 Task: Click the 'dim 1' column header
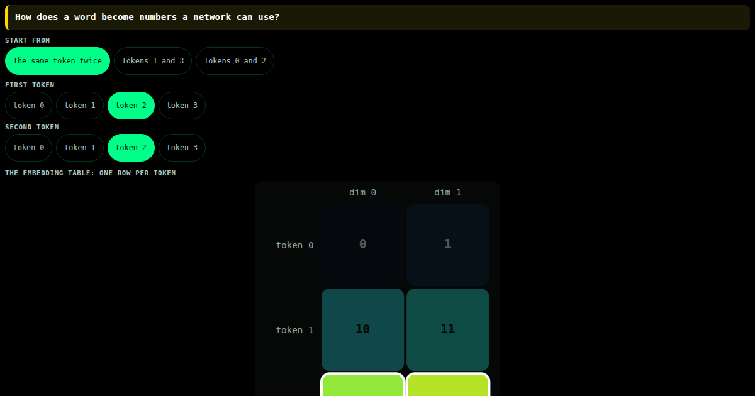click(448, 192)
